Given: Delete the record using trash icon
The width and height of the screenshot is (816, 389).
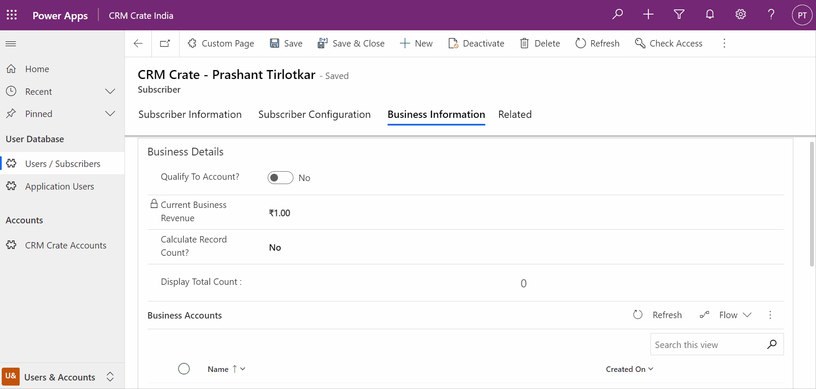Looking at the screenshot, I should [540, 43].
